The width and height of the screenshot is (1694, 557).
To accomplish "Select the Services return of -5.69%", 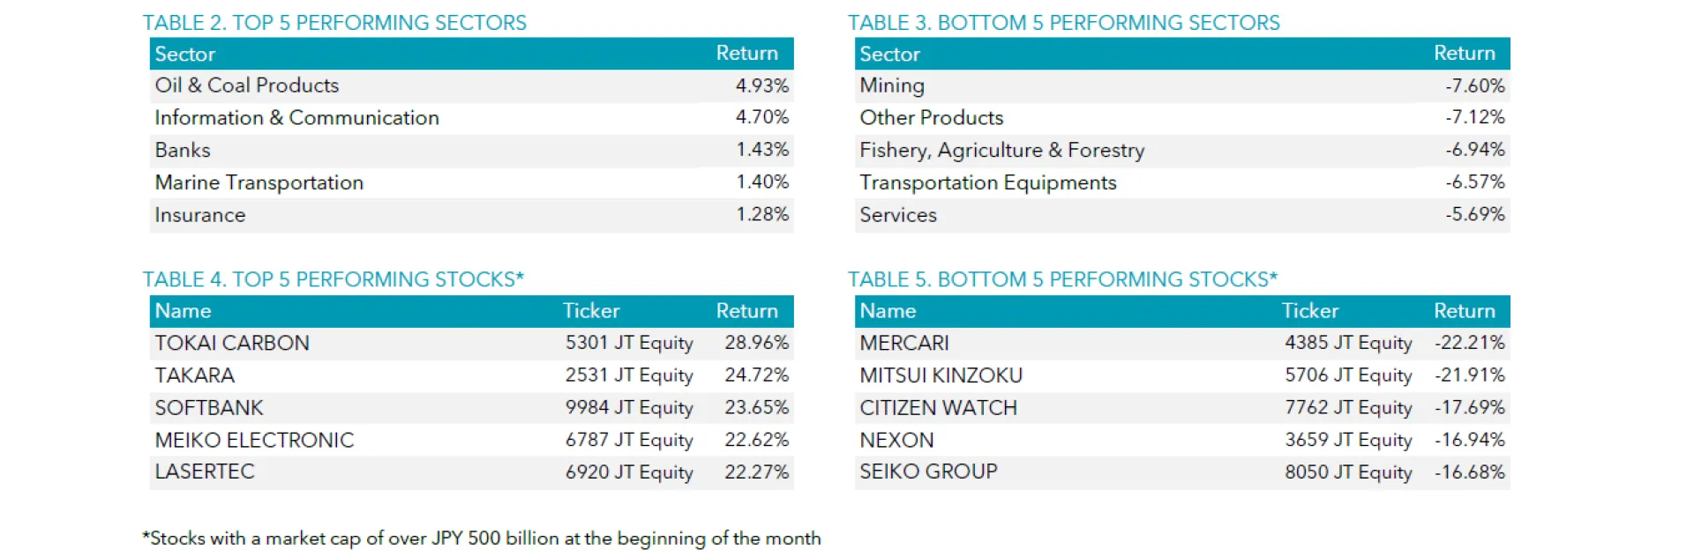I will [1474, 214].
